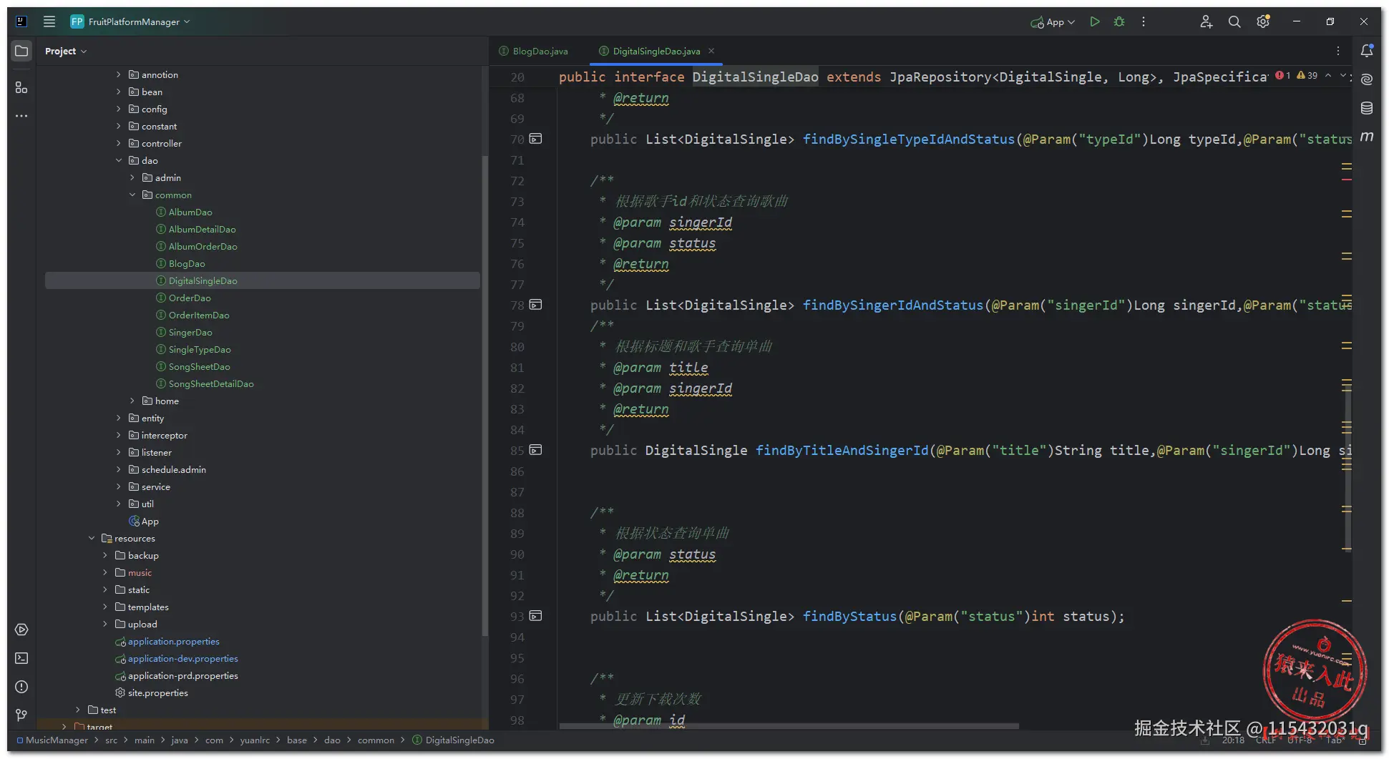Open the Structure tool window
This screenshot has height=759, width=1389.
[21, 87]
